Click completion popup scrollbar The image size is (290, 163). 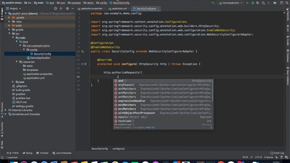(213, 91)
